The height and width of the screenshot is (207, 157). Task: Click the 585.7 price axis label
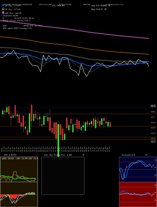point(153,117)
